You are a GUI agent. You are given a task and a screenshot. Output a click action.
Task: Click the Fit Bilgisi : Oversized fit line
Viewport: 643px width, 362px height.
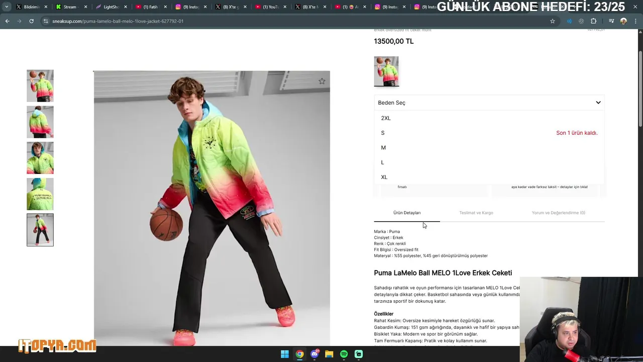tap(396, 250)
